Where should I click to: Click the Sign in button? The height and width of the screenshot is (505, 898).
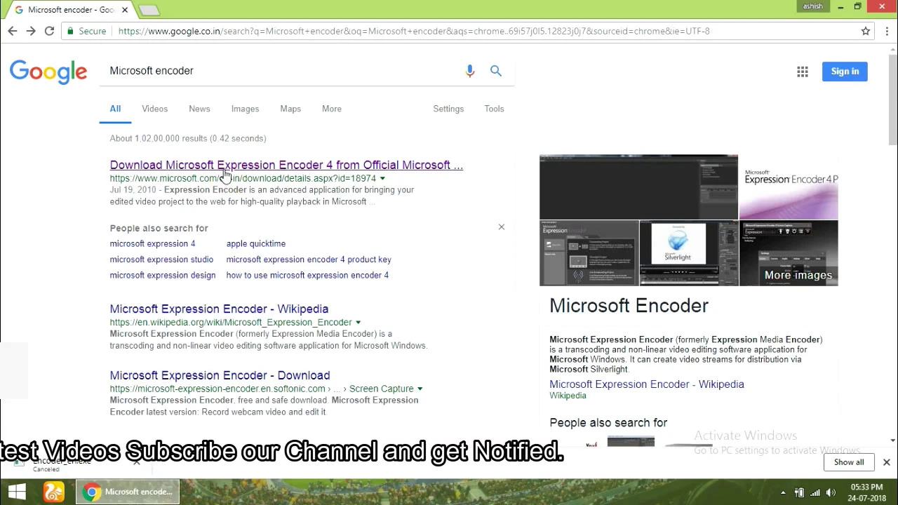click(x=845, y=72)
